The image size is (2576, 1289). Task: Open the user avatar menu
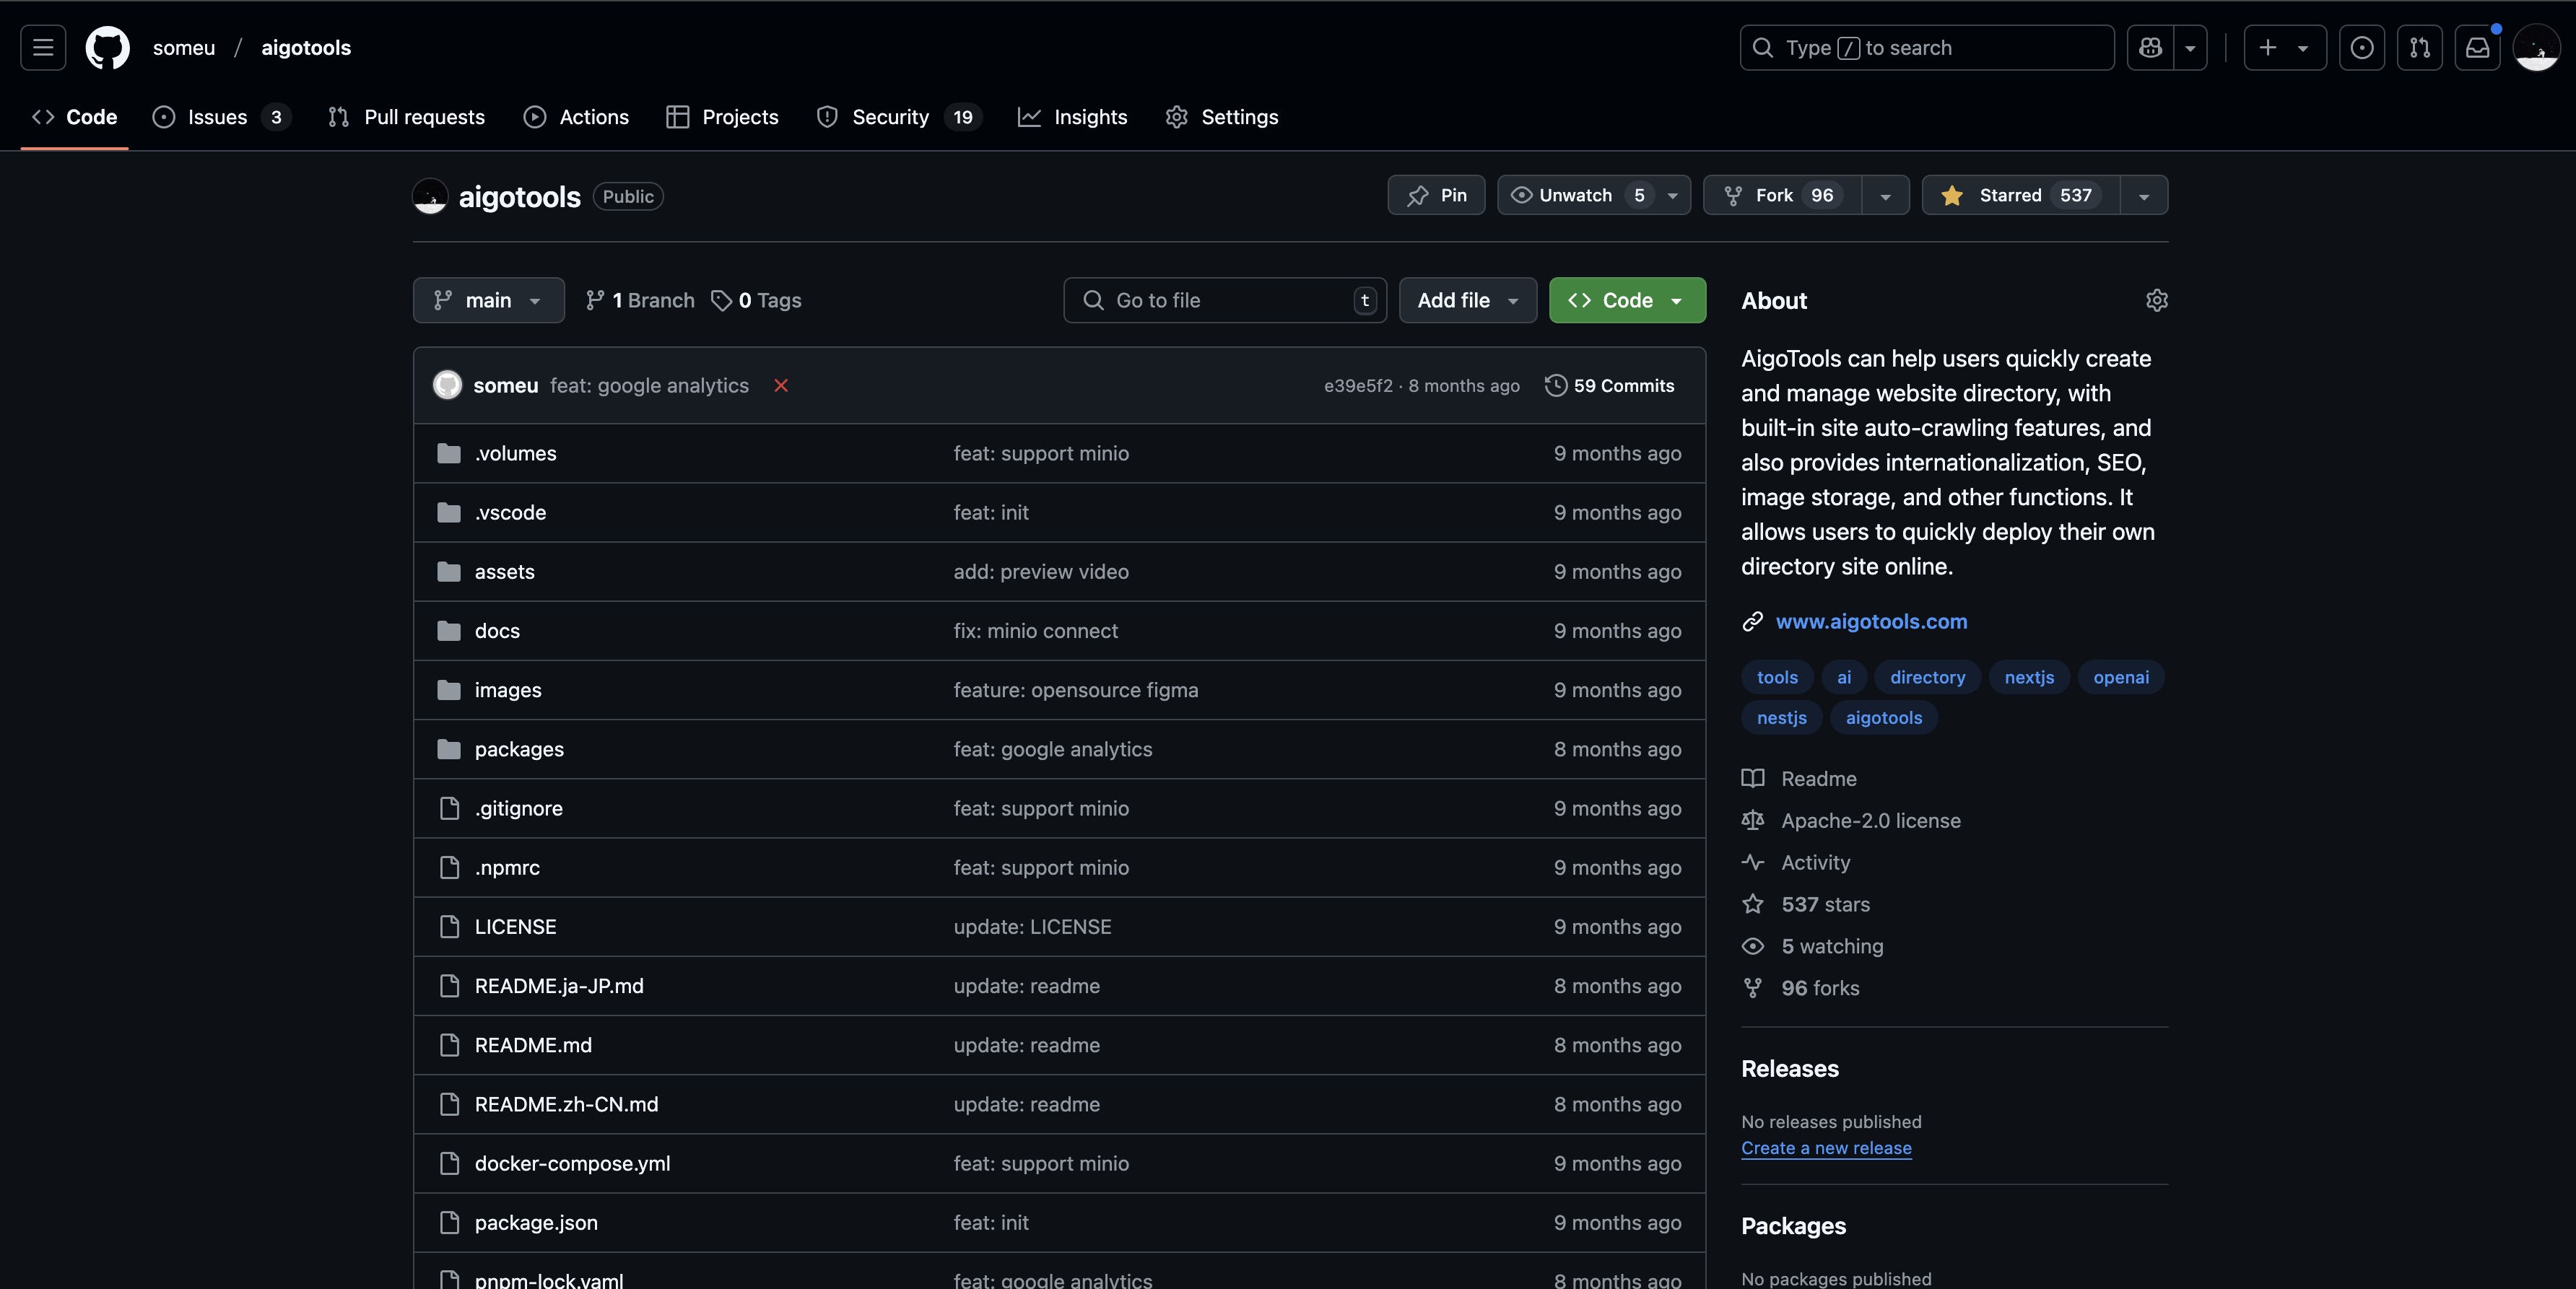tap(2537, 48)
